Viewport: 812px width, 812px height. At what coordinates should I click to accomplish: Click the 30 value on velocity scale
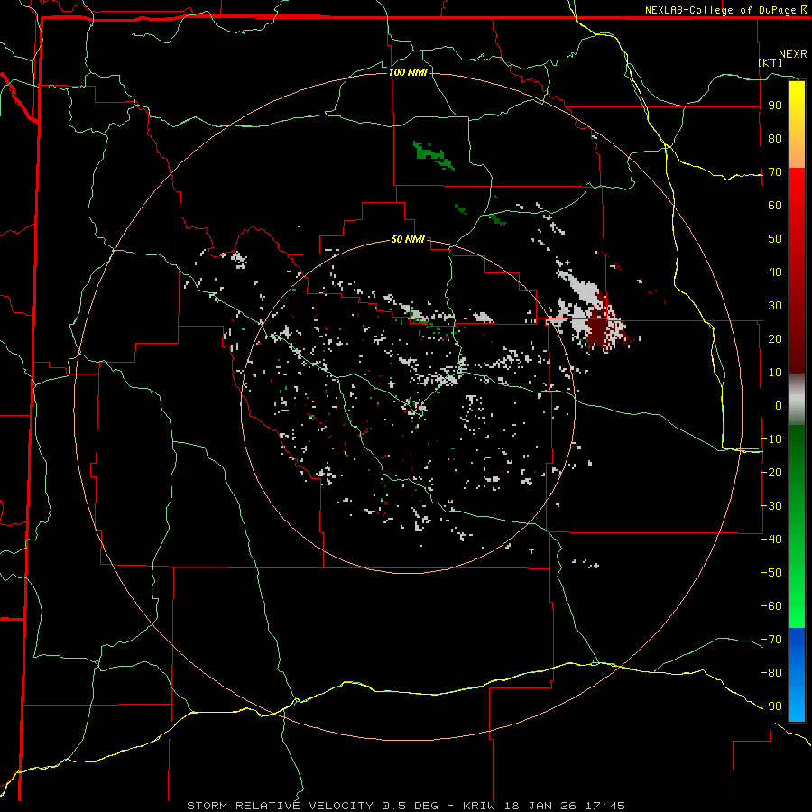point(775,306)
